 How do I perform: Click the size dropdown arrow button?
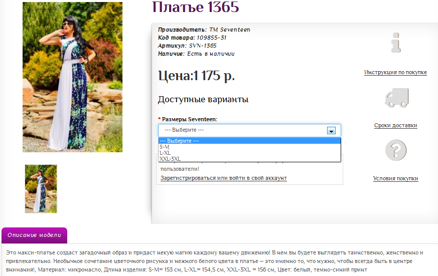[331, 130]
